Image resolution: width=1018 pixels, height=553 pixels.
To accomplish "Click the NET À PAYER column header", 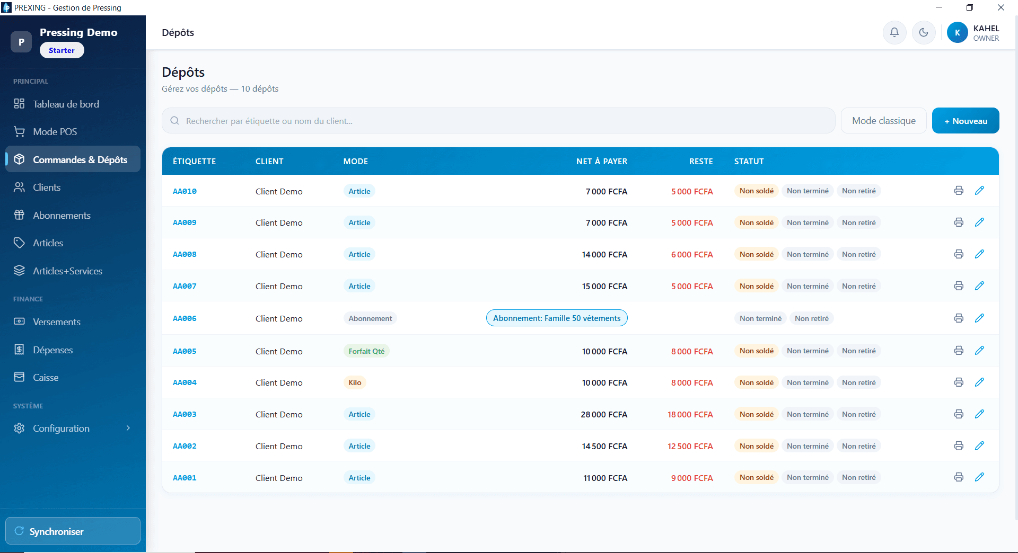I will [602, 161].
